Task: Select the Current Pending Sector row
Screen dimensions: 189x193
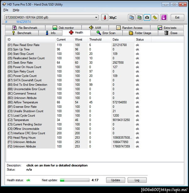Action: [x=79, y=124]
